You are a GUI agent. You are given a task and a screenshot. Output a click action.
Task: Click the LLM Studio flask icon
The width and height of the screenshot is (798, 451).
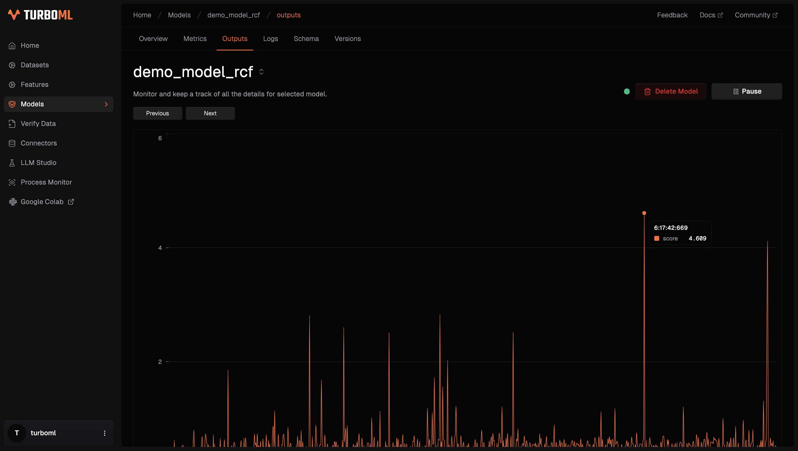(12, 163)
